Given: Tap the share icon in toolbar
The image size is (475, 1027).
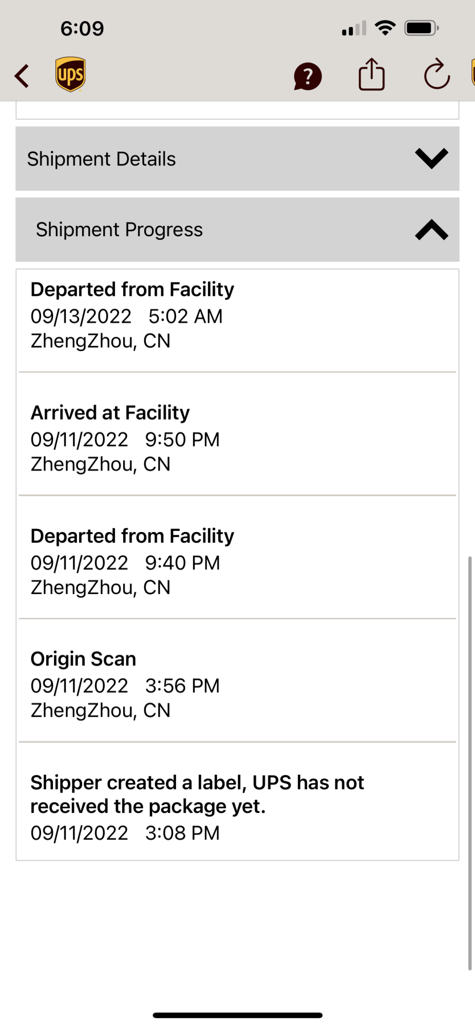Looking at the screenshot, I should tap(371, 74).
